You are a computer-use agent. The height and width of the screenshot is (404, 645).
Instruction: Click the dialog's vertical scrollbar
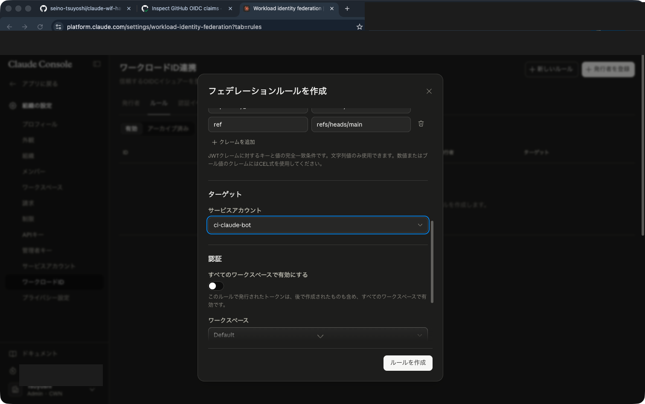[x=432, y=262]
